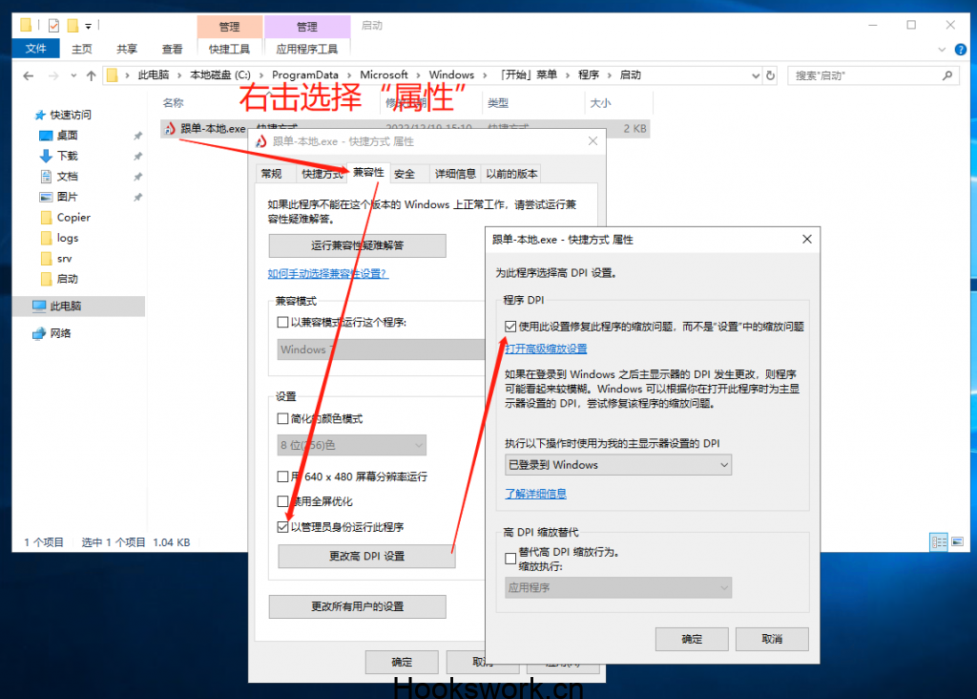Screen dimensions: 977x699
Task: Open the 8 位(256)色 color dropdown
Action: pyautogui.click(x=352, y=445)
